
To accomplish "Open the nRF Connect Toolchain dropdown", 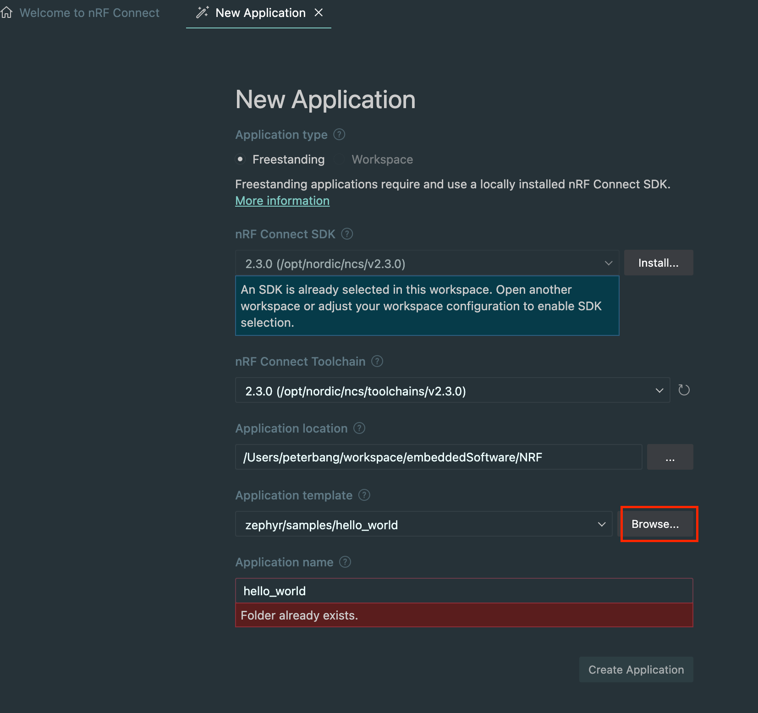I will pyautogui.click(x=453, y=390).
